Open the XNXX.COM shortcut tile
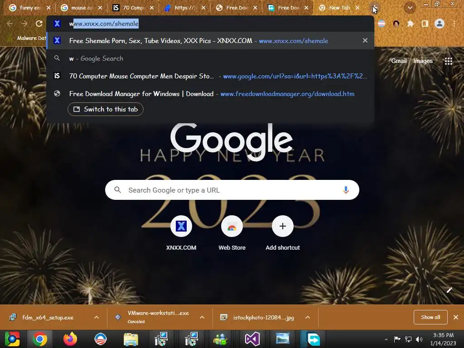This screenshot has height=348, width=464. coord(181,233)
